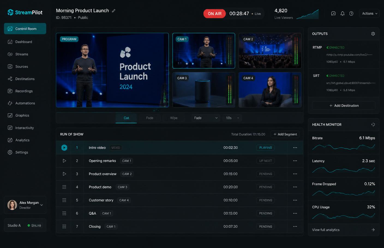384x248 pixels.
Task: Open the chat messages icon in header
Action: [x=333, y=14]
